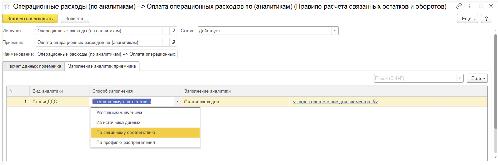Click the Источник ellipsis select button
This screenshot has width=498, height=165.
coord(166,31)
